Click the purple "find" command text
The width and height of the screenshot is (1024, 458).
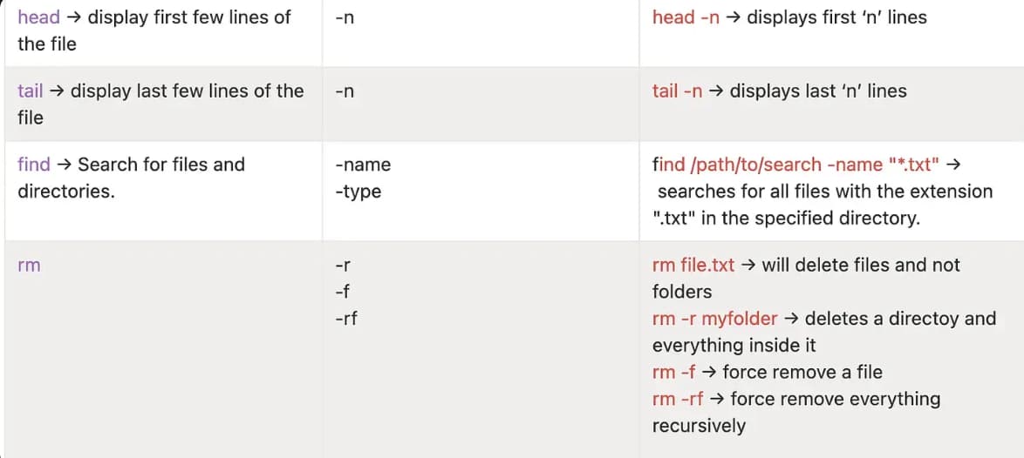pos(34,165)
